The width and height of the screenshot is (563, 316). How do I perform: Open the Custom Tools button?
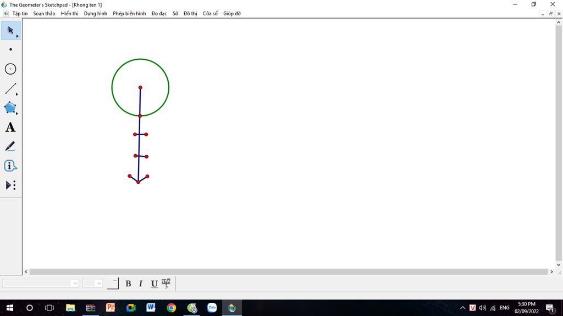tap(10, 185)
